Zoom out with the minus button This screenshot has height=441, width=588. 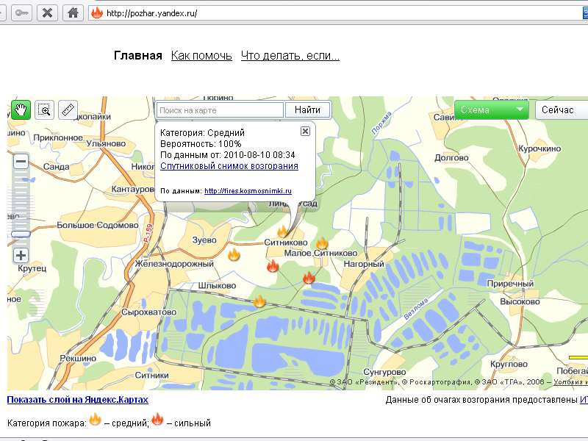click(21, 162)
